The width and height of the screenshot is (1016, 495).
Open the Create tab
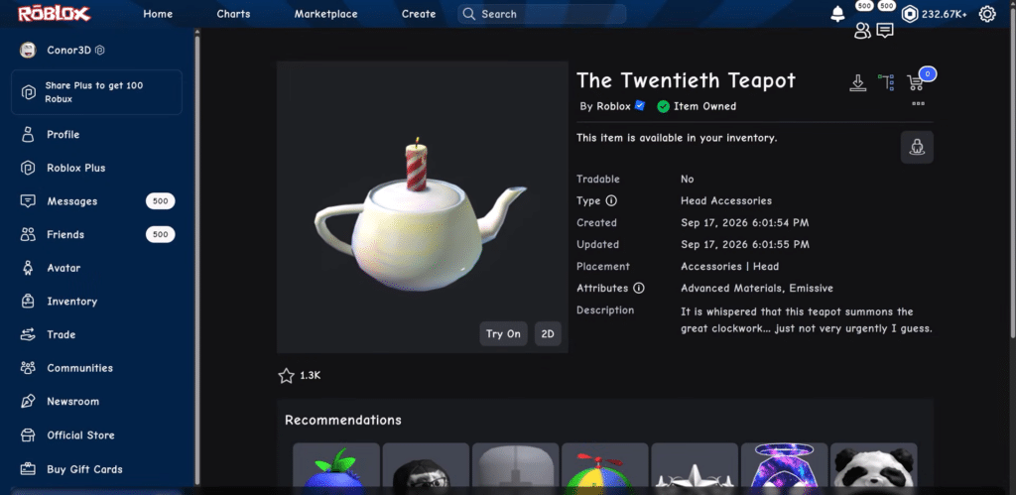tap(419, 14)
